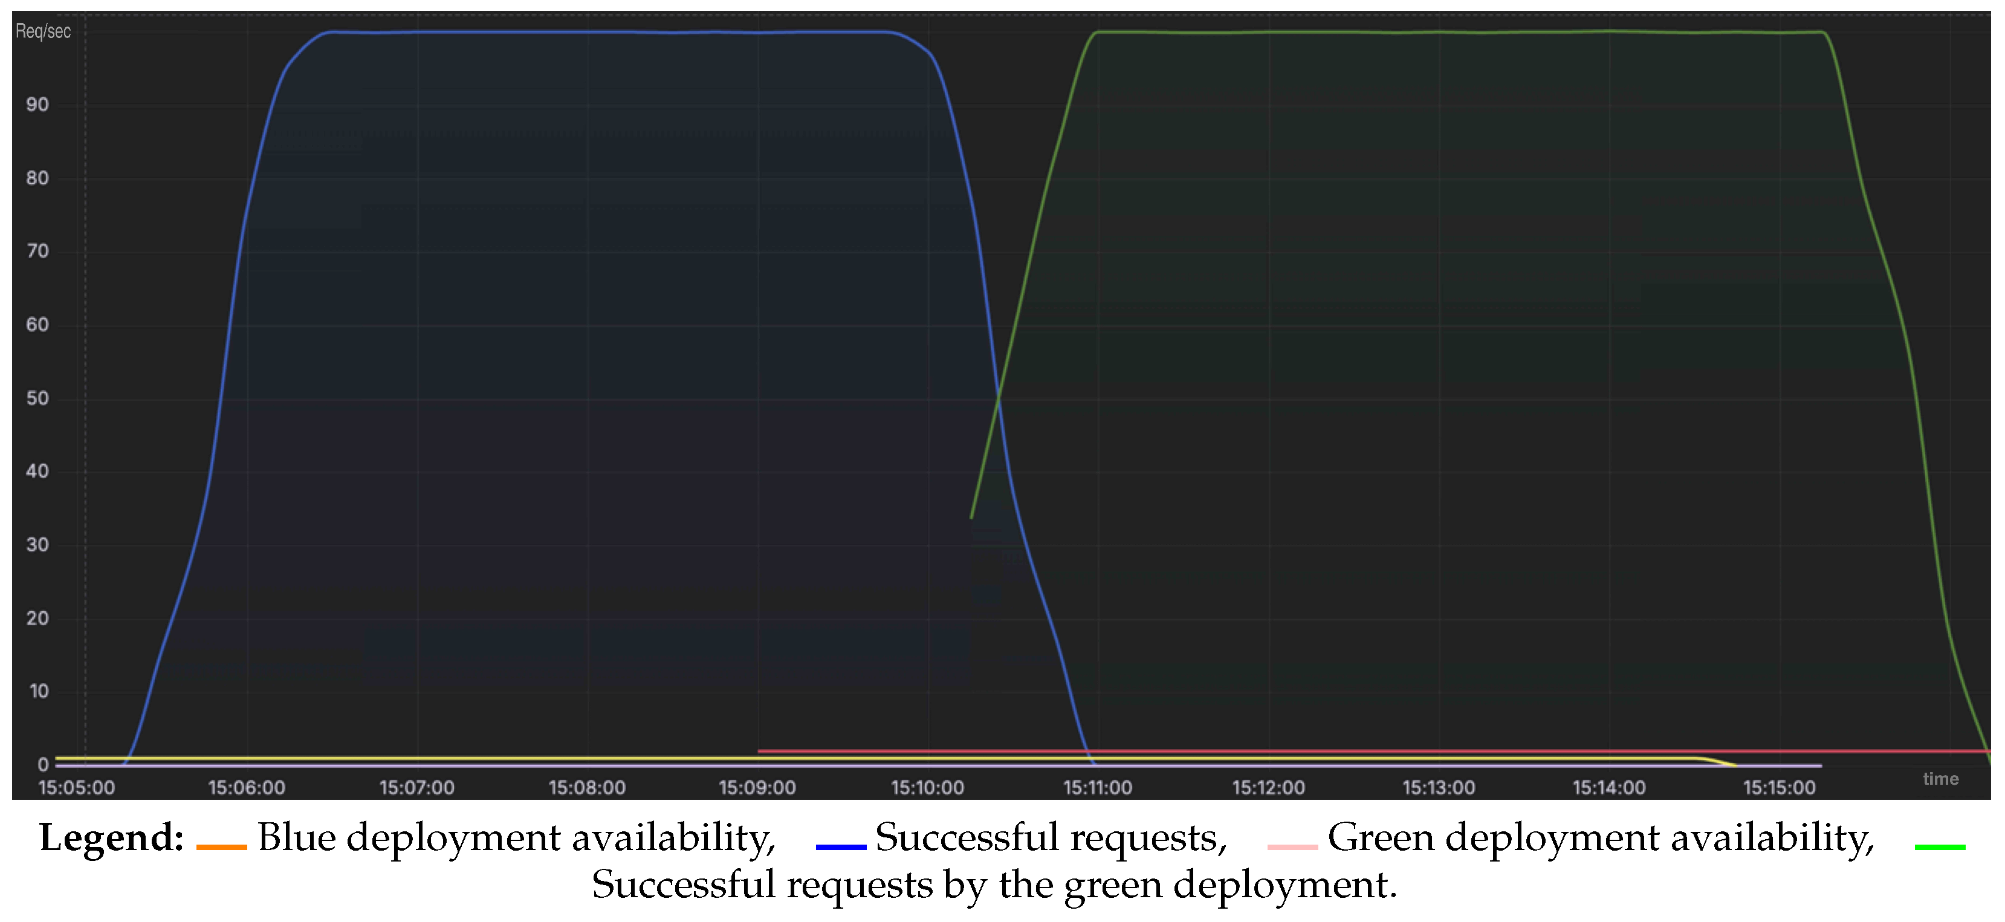Click the 15:10:00 time axis label
2005x922 pixels.
tap(928, 787)
